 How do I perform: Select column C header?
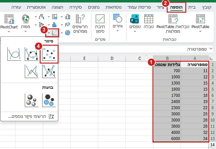click(x=139, y=58)
